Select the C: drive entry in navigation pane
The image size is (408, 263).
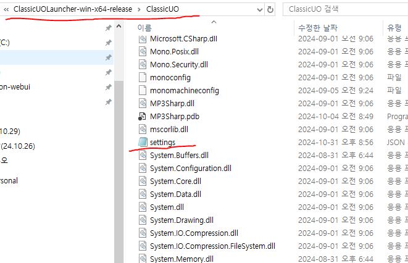[5, 43]
